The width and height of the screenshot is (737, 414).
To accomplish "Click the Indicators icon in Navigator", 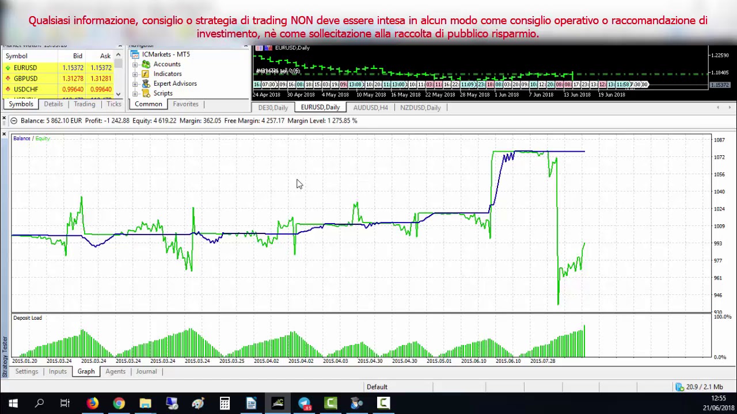I will (146, 74).
